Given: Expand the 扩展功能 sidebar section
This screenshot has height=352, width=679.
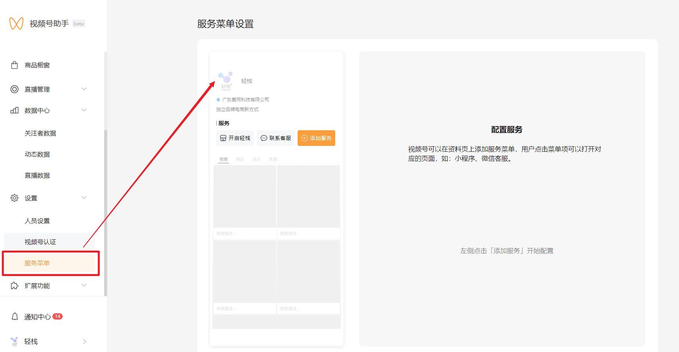Looking at the screenshot, I should [84, 286].
